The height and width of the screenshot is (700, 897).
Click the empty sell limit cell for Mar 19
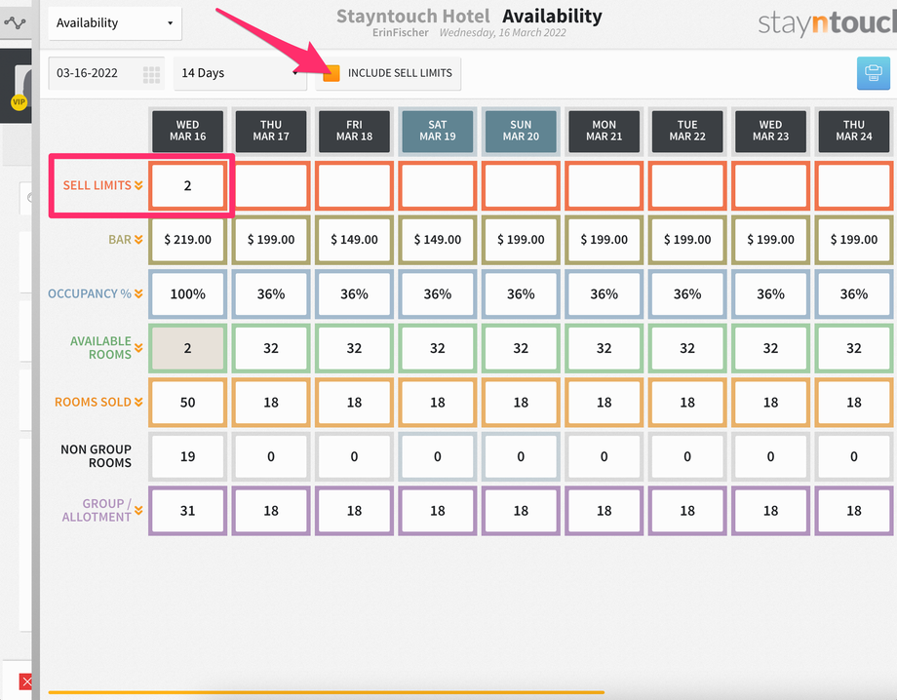pyautogui.click(x=438, y=185)
